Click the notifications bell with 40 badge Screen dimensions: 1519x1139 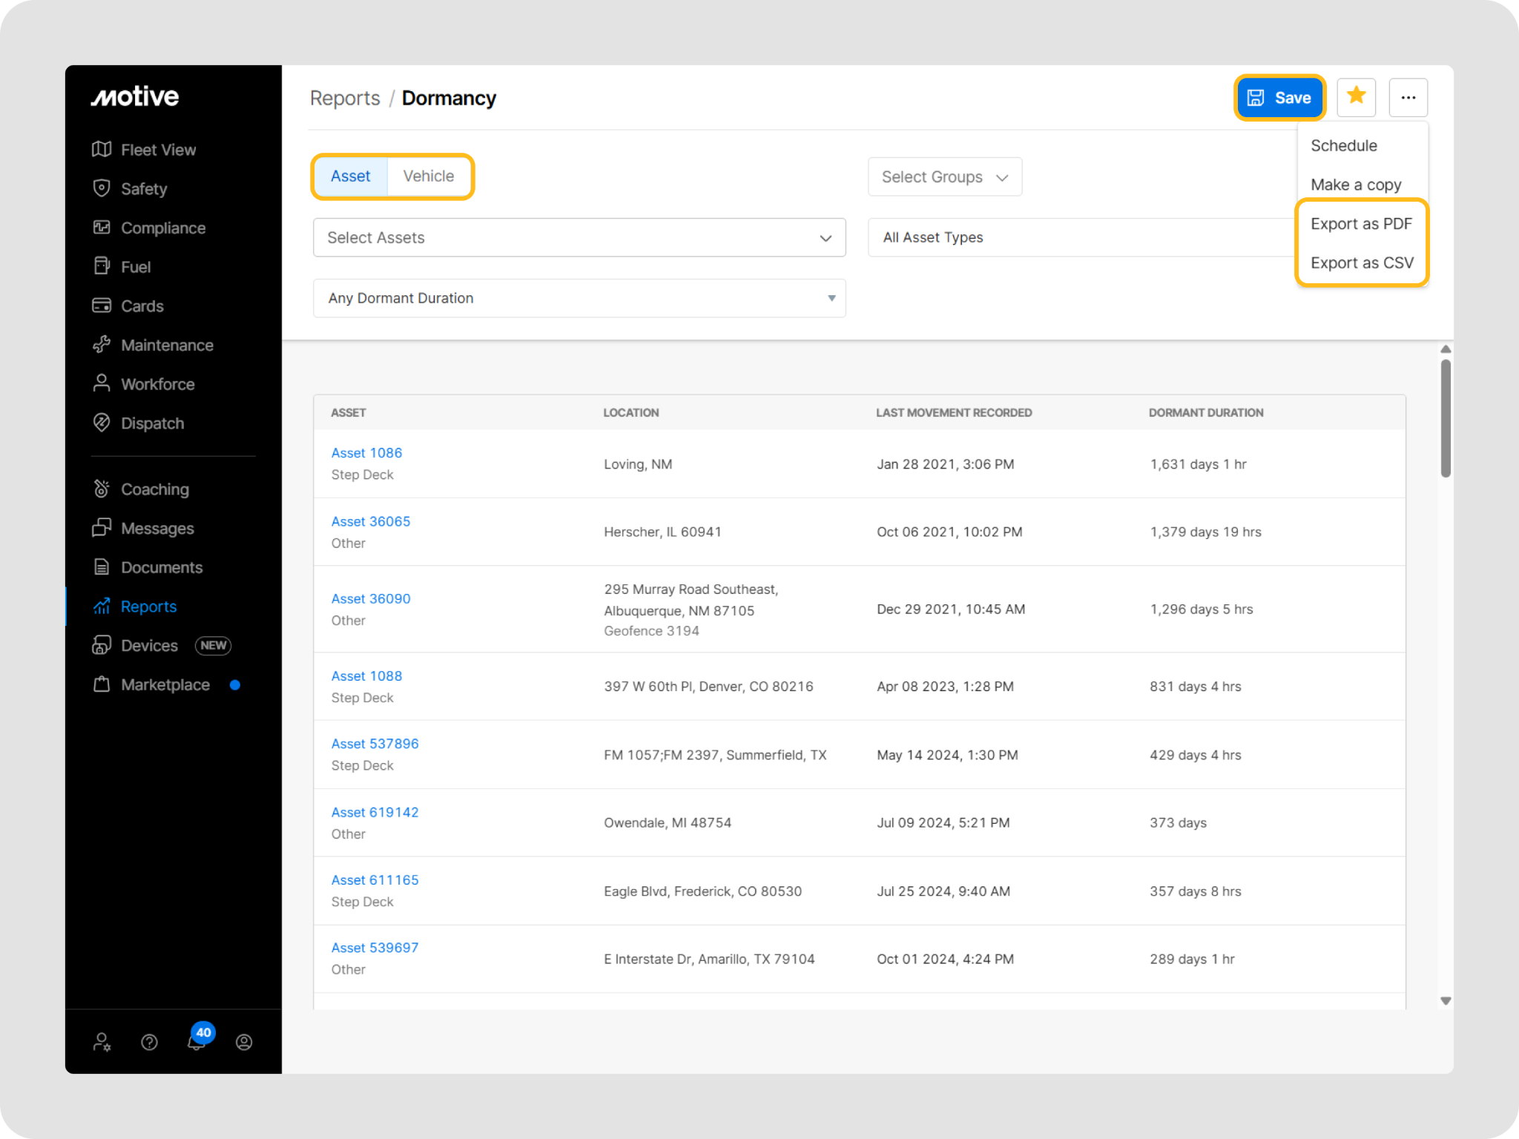(197, 1041)
